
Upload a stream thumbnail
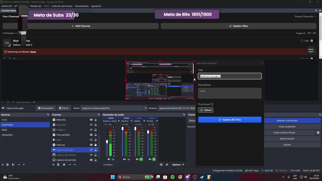click(206, 110)
